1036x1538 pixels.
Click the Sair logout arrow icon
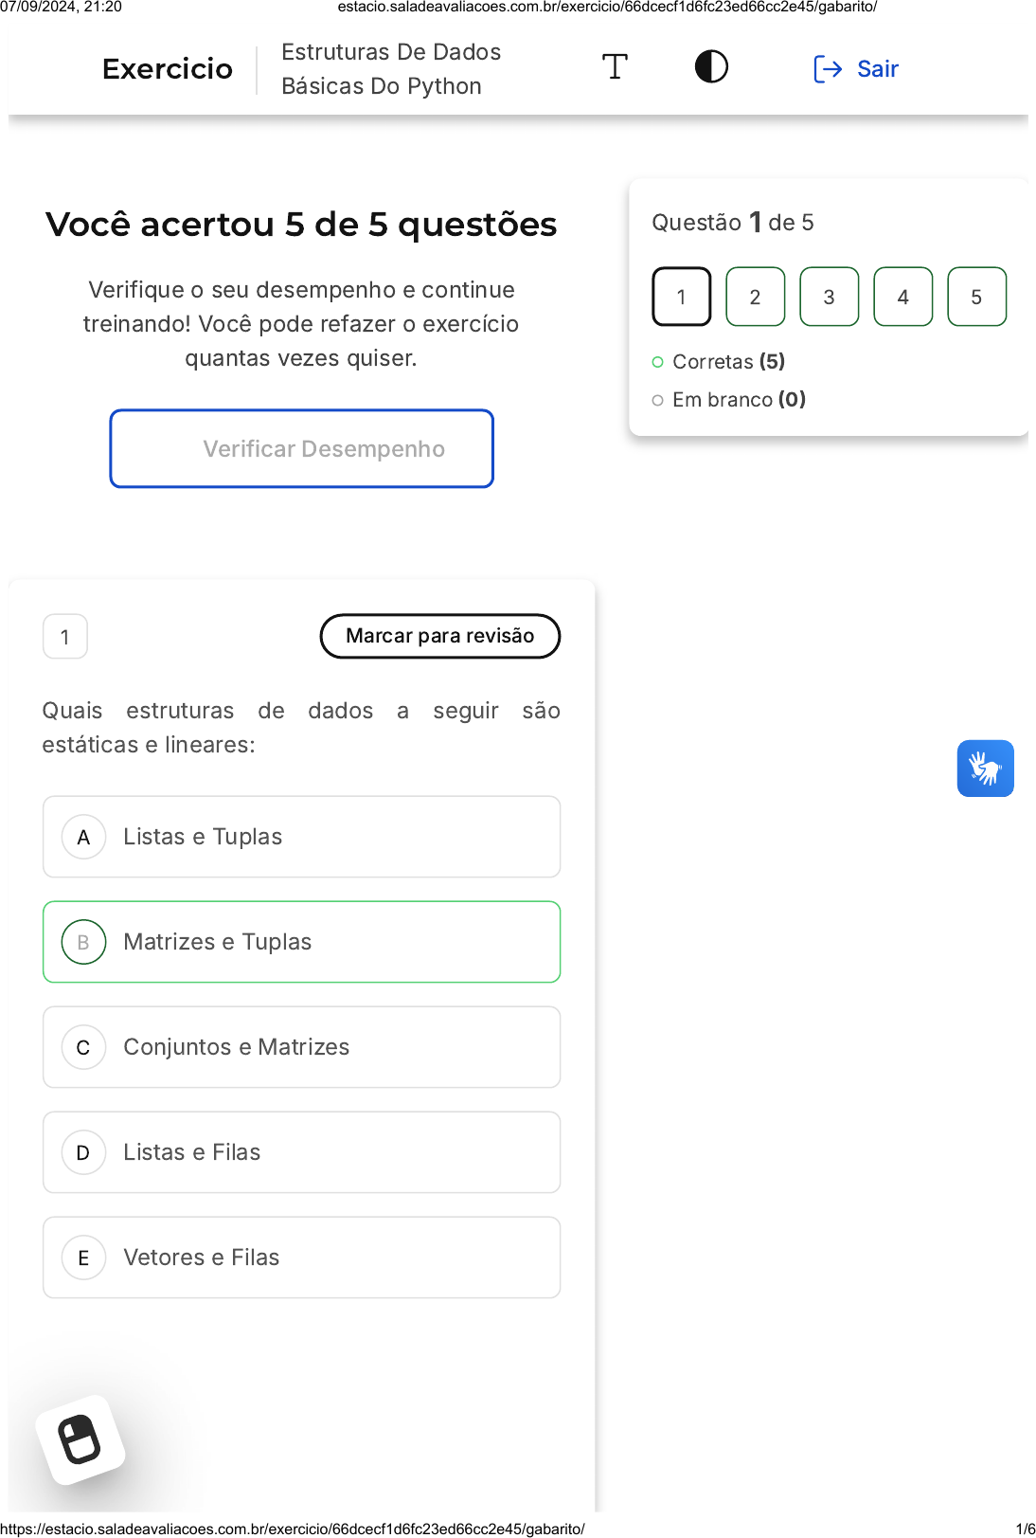pyautogui.click(x=828, y=69)
